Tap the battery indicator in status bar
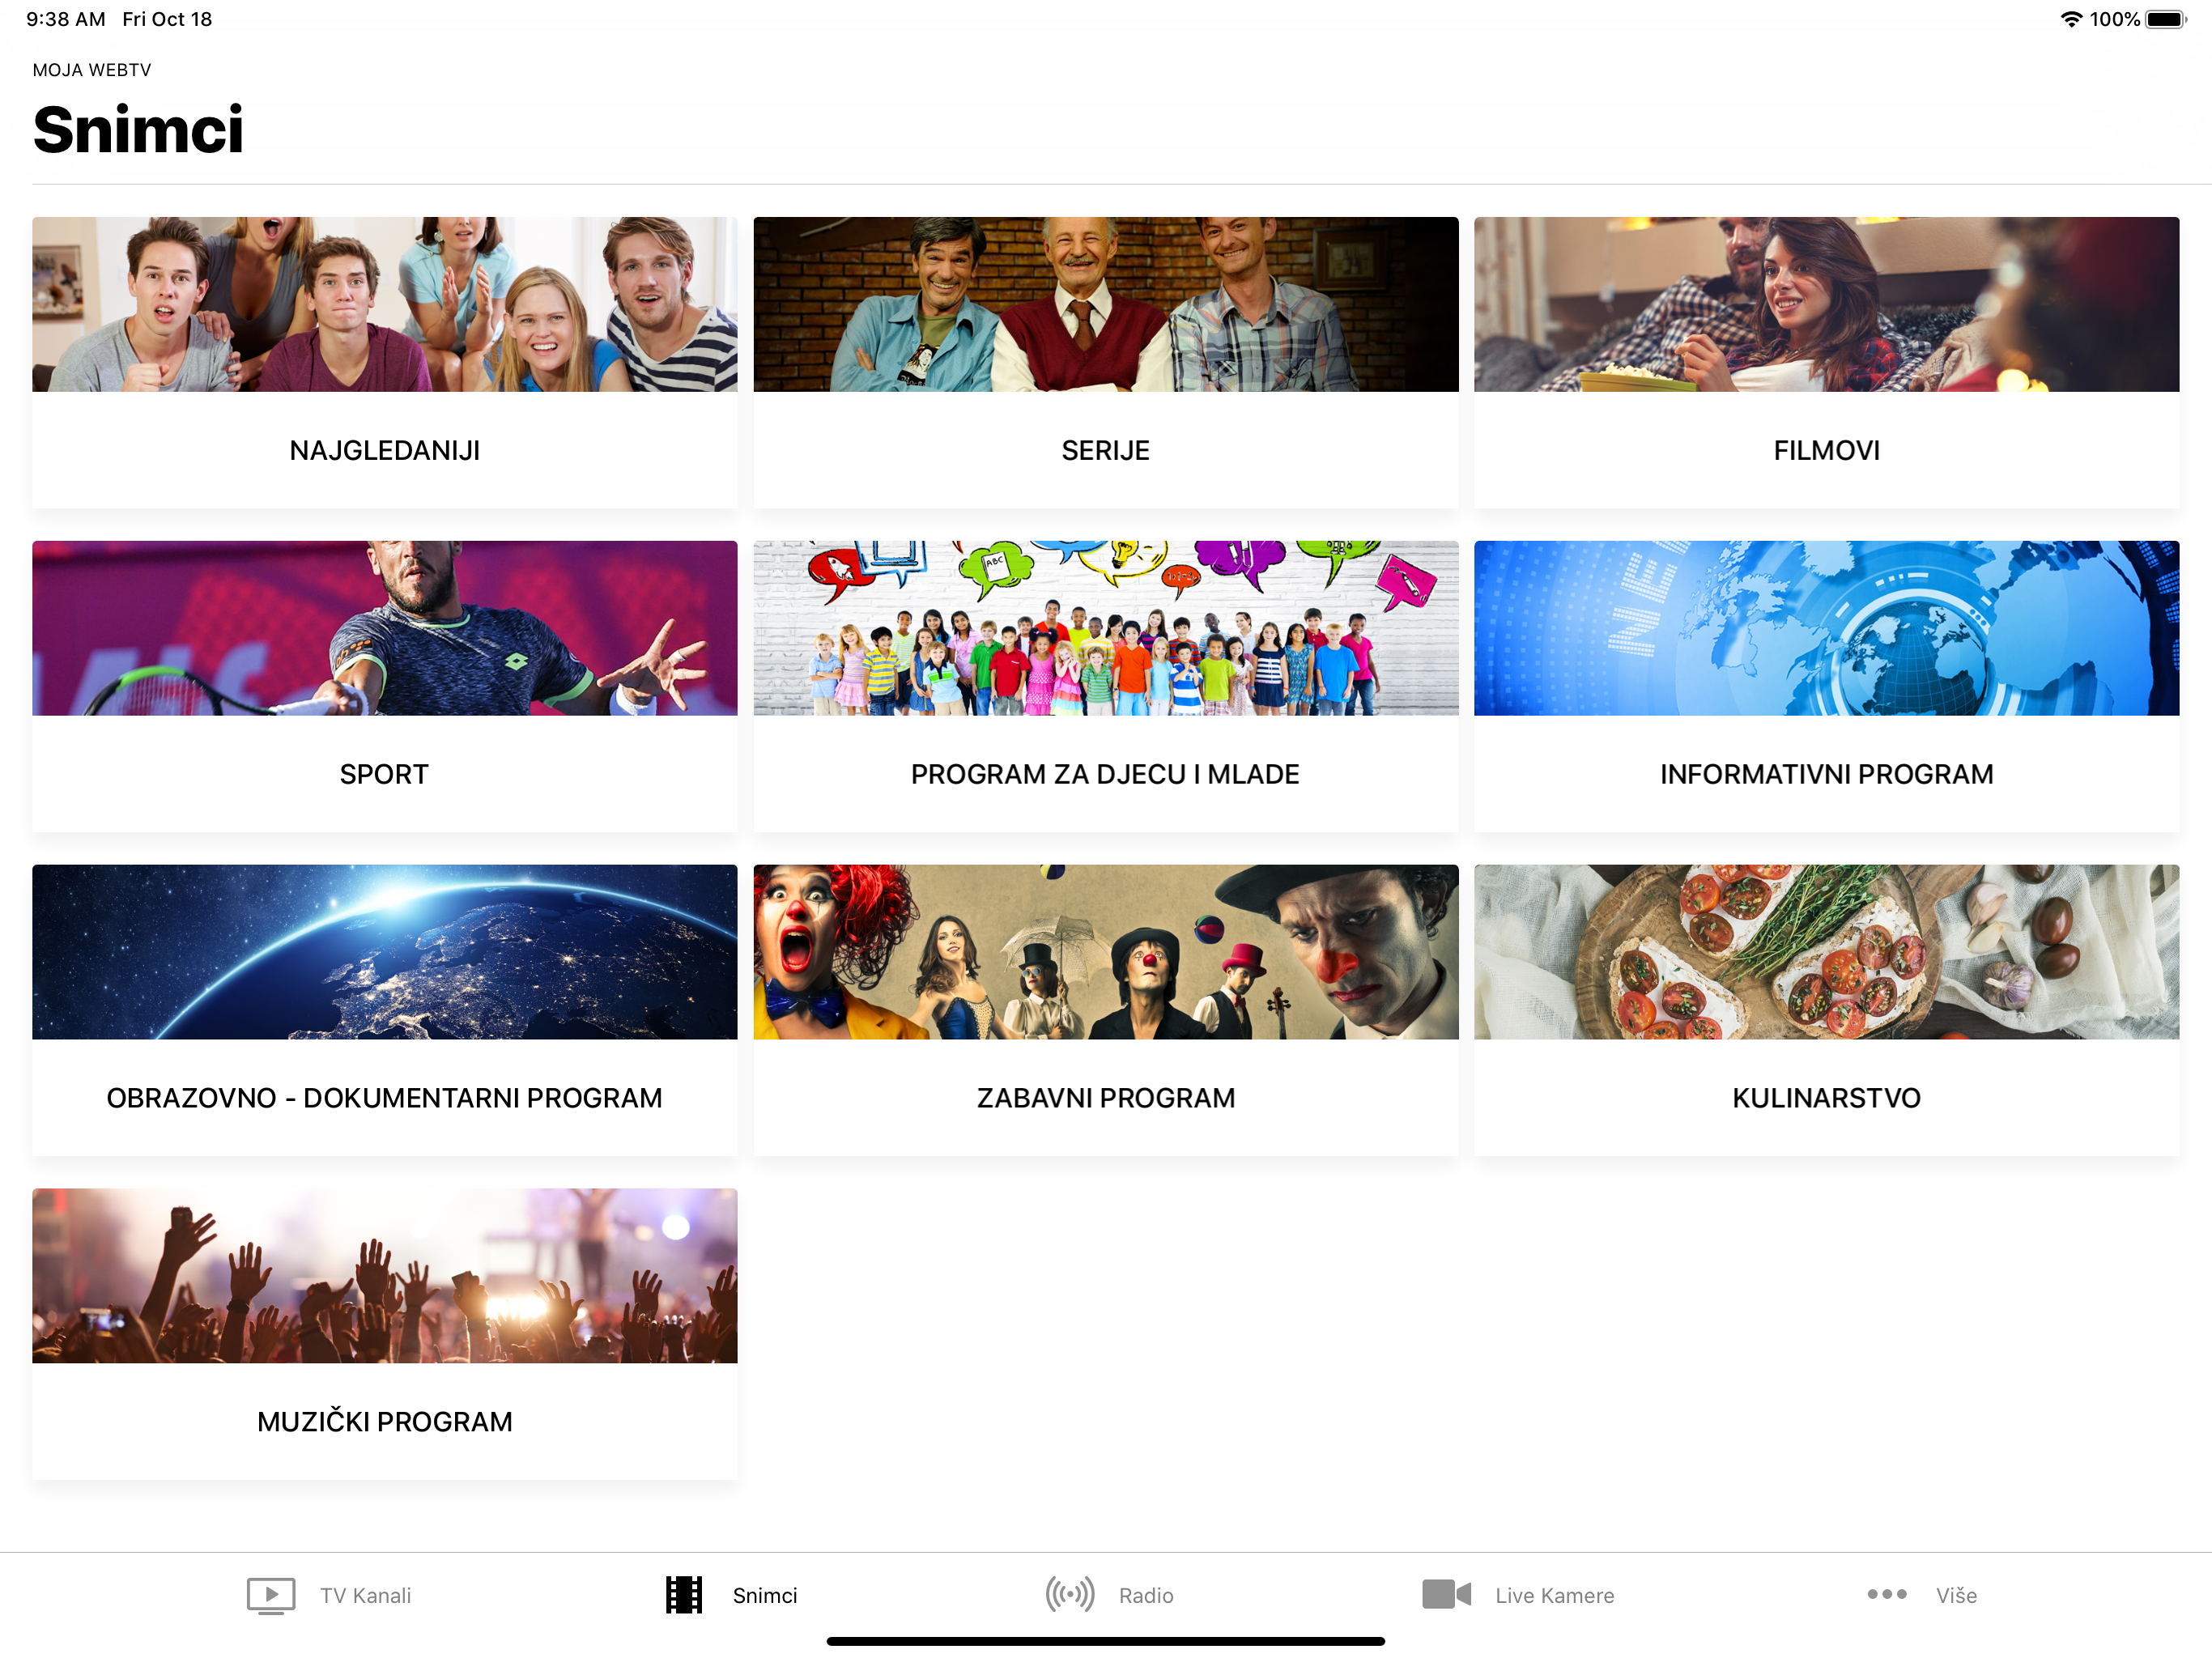 coord(2165,20)
